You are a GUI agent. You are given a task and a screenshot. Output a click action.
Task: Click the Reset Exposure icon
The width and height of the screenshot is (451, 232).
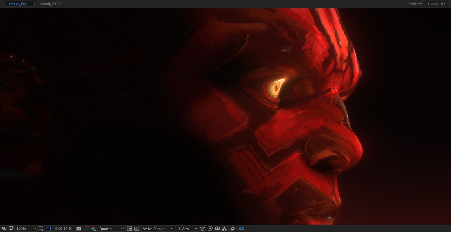(232, 228)
